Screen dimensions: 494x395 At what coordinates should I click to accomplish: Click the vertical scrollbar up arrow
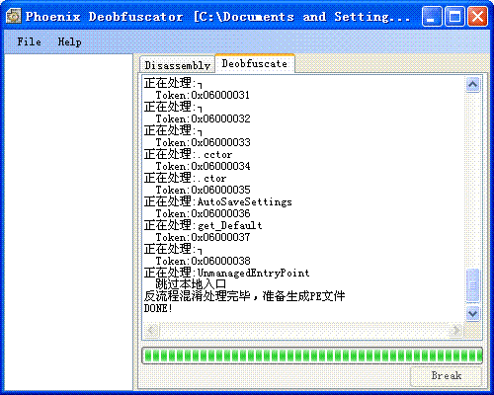coord(472,85)
